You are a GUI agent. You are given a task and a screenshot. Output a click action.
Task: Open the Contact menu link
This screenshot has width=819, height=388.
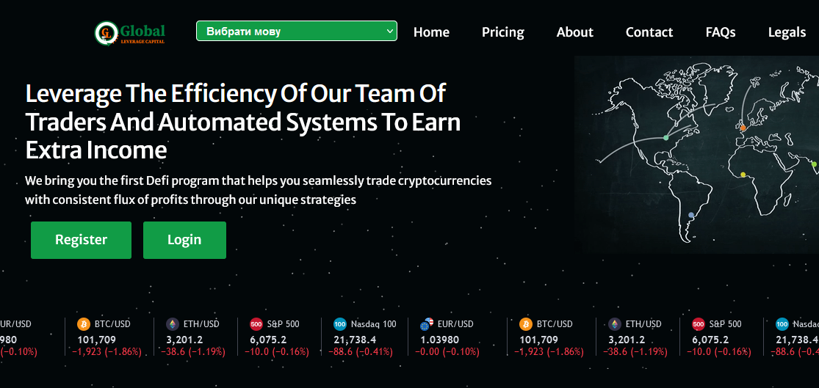pyautogui.click(x=649, y=32)
